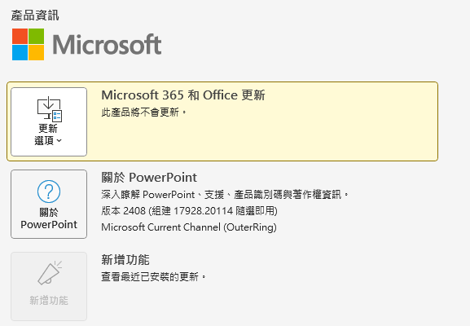Click the Microsoft wordmark text
Viewport: 470px width, 326px height.
107,45
